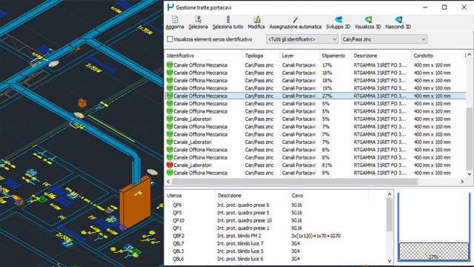474x267 pixels.
Task: Click utenza list scroll up arrow
Action: [390, 194]
